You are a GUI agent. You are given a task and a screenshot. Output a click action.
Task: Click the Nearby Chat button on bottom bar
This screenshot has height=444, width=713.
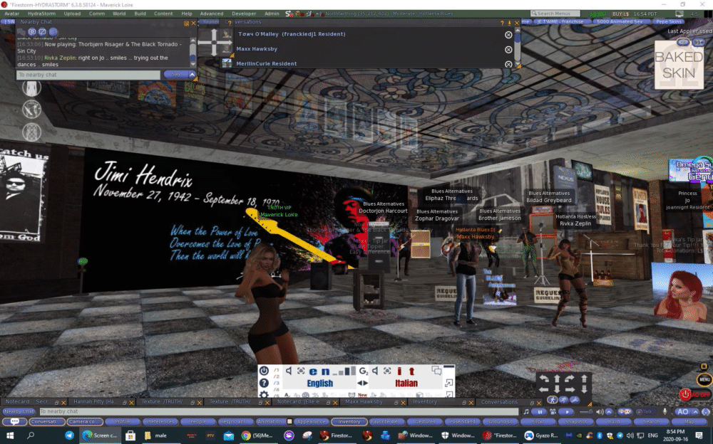[x=19, y=411]
